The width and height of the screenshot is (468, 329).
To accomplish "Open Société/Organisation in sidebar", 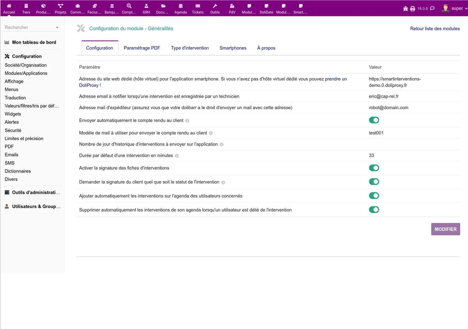I will tap(26, 65).
